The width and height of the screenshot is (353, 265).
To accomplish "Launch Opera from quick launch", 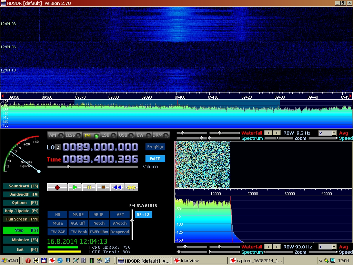I will 28,261.
